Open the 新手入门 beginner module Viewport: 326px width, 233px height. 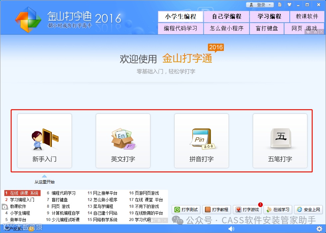click(x=45, y=140)
